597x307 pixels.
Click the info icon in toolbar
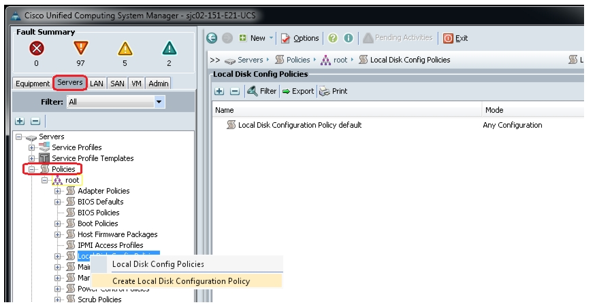tap(349, 38)
